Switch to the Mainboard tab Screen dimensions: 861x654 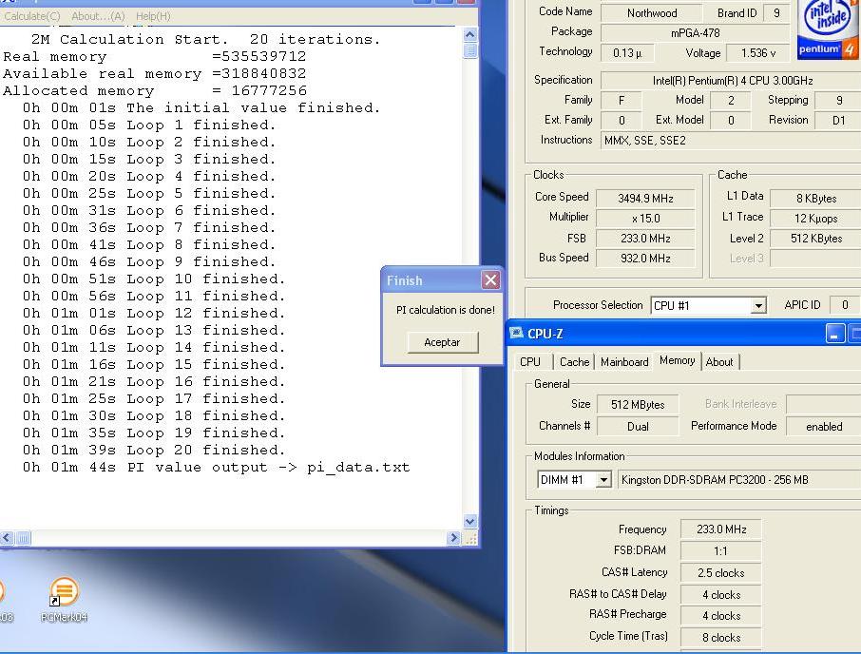[x=624, y=362]
